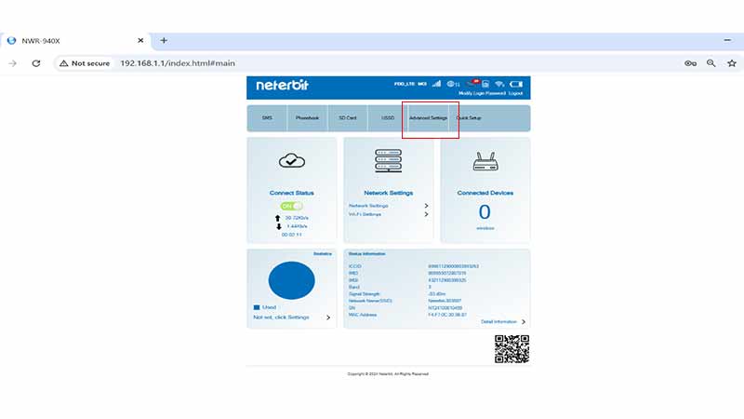The height and width of the screenshot is (419, 744).
Task: Expand the Wi-Fi Settings row chevron
Action: click(x=426, y=214)
